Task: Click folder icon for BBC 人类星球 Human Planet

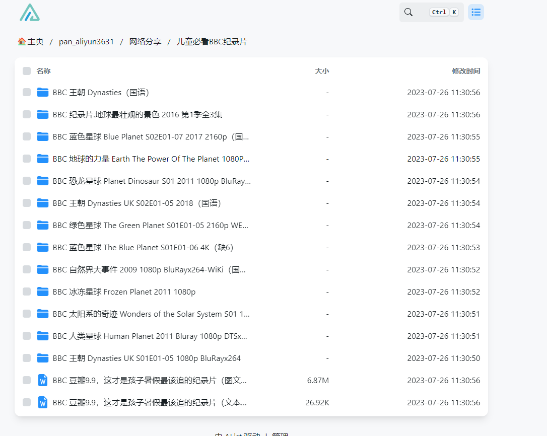Action: tap(43, 336)
